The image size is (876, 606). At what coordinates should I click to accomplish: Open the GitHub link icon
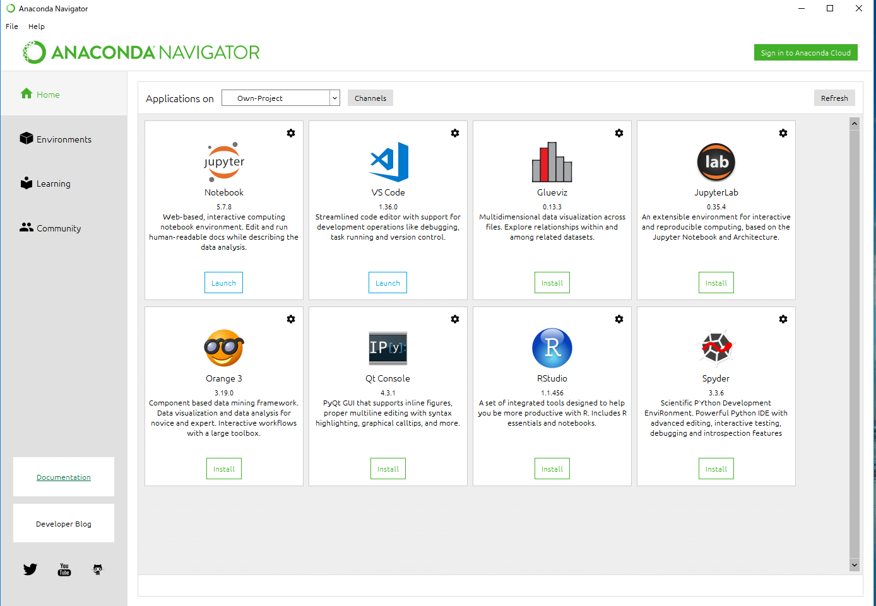[x=98, y=569]
